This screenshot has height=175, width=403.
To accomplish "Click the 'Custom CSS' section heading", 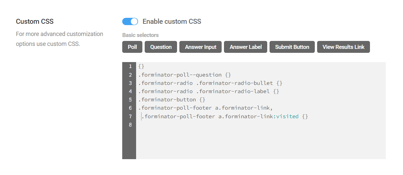I will click(35, 21).
